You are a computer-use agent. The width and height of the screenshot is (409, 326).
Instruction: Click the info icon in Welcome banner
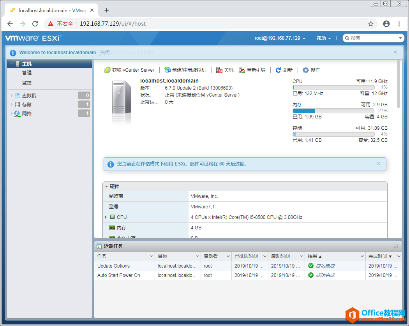pos(13,53)
